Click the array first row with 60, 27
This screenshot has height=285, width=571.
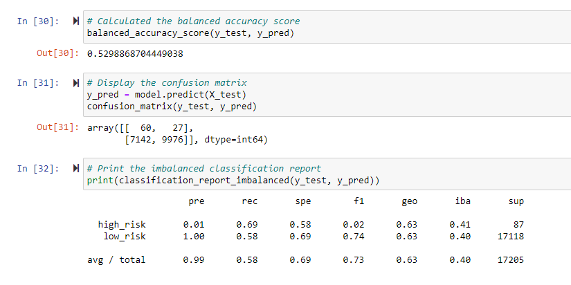141,128
